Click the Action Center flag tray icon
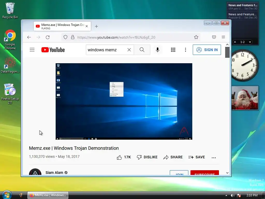This screenshot has height=199, width=265. pos(239,195)
